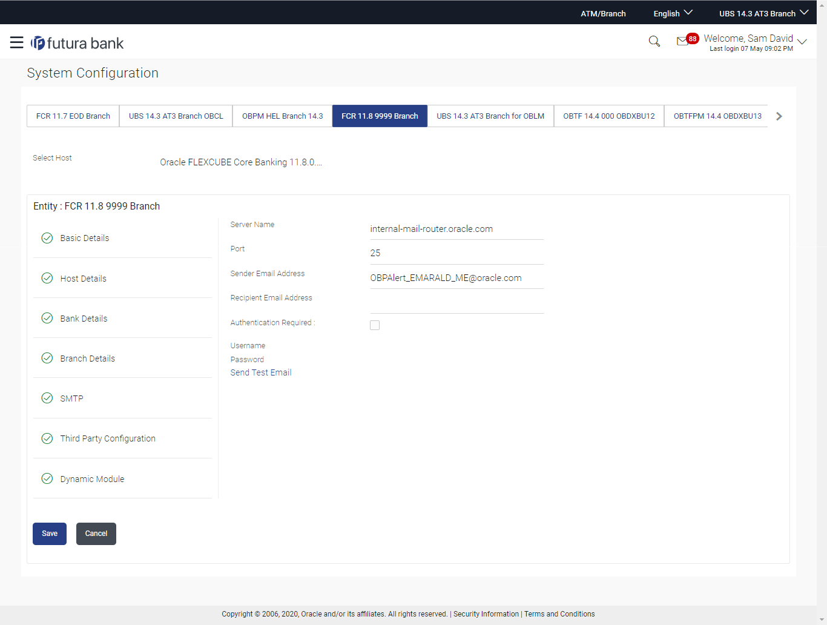The image size is (827, 625).
Task: Click the Oracle FLEXCUBE Core Banking host value
Action: coord(241,162)
